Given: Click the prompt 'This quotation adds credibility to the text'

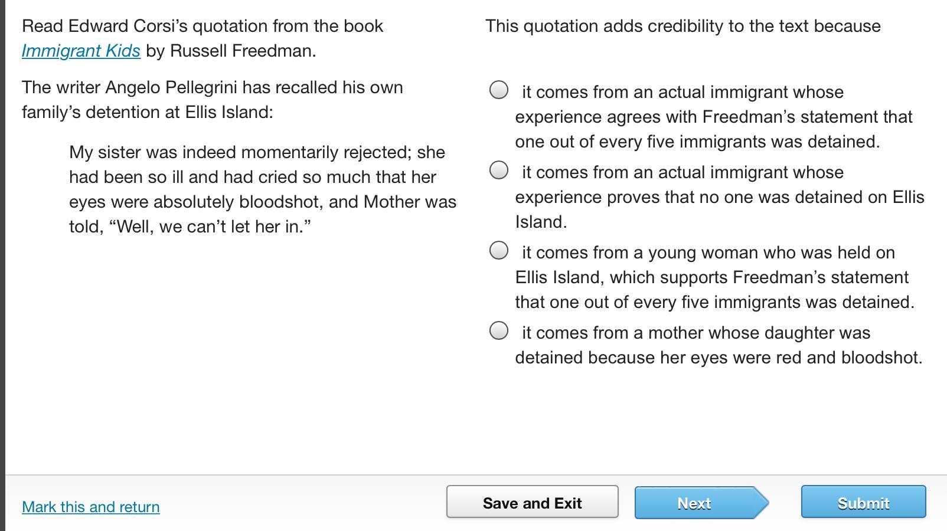Looking at the screenshot, I should click(x=683, y=26).
